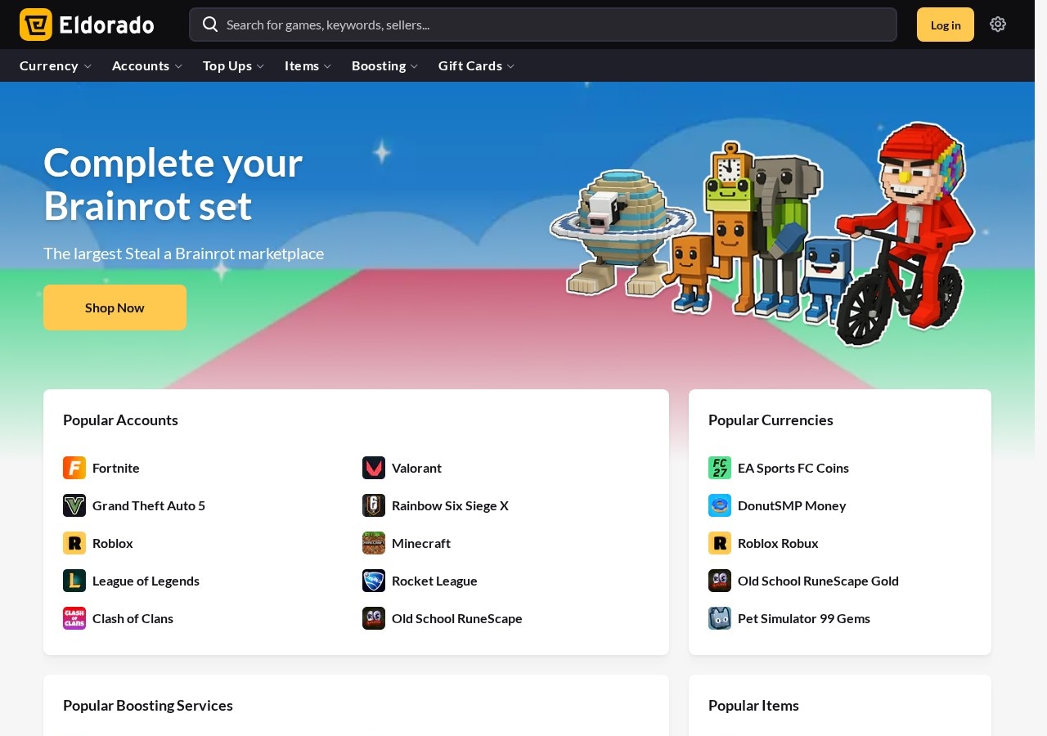This screenshot has width=1047, height=736.
Task: Select the Roblox Robux icon
Action: 720,543
